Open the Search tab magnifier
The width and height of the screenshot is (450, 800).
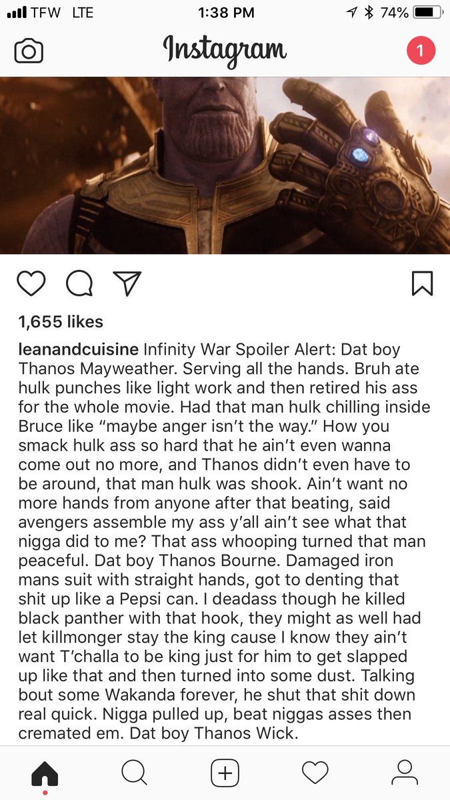134,773
